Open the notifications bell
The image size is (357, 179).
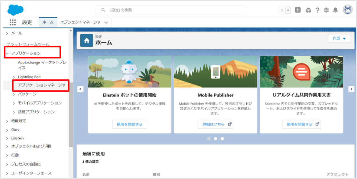pos(335,10)
